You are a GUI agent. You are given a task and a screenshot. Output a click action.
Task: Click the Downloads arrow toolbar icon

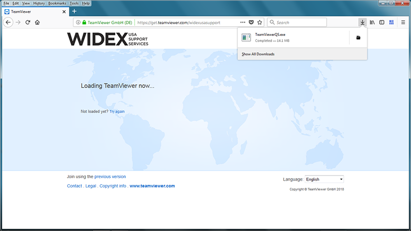click(362, 23)
